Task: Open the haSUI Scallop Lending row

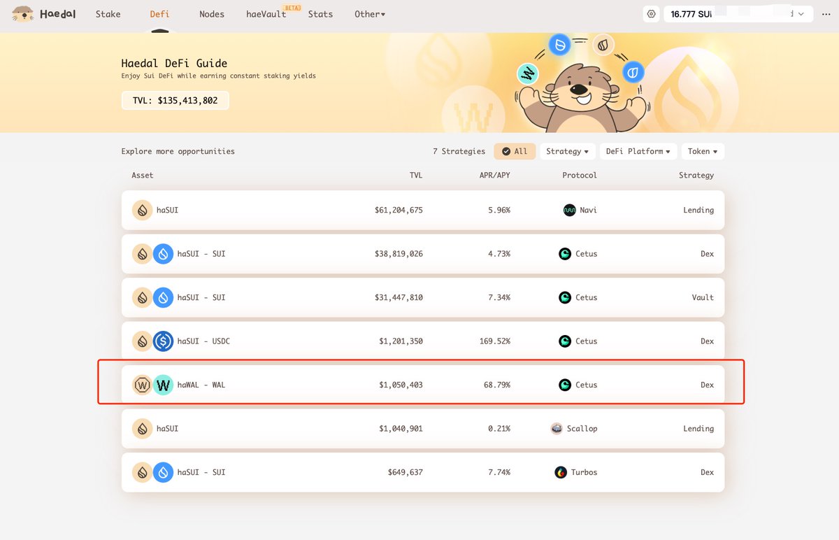Action: tap(423, 429)
